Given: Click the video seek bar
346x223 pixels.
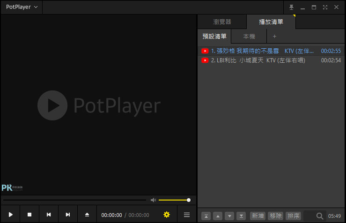Looking at the screenshot, I should pyautogui.click(x=74, y=200).
